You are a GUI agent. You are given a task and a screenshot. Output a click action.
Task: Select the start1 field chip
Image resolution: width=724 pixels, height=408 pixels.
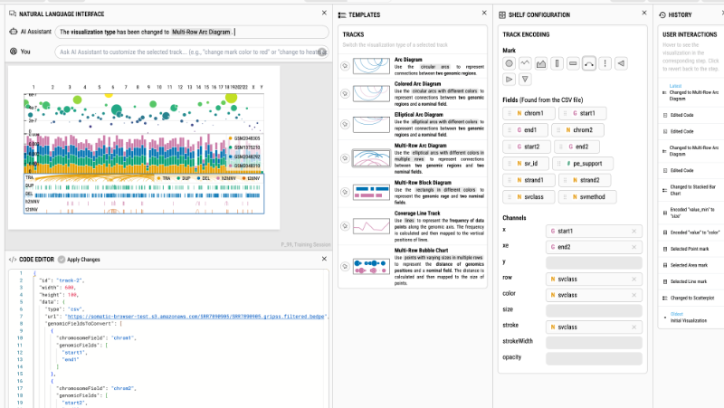pos(582,113)
